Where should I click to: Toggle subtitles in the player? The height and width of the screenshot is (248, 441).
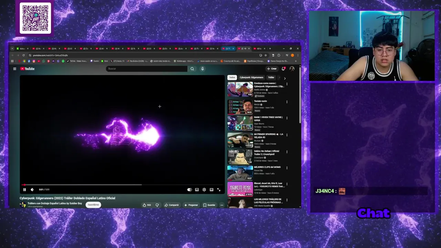coord(197,189)
